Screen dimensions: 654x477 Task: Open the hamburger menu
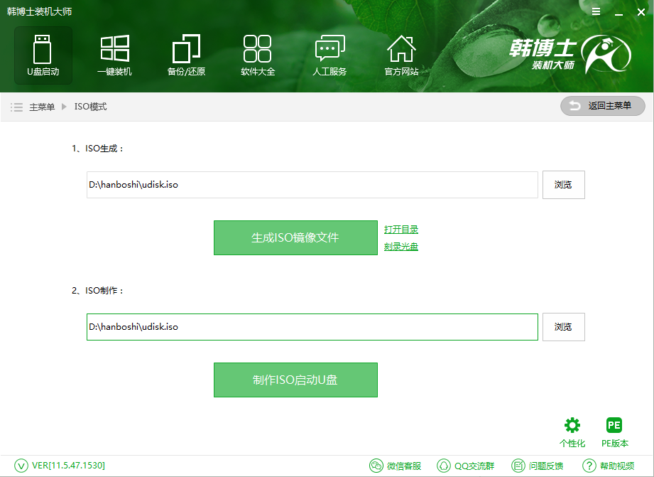(596, 11)
